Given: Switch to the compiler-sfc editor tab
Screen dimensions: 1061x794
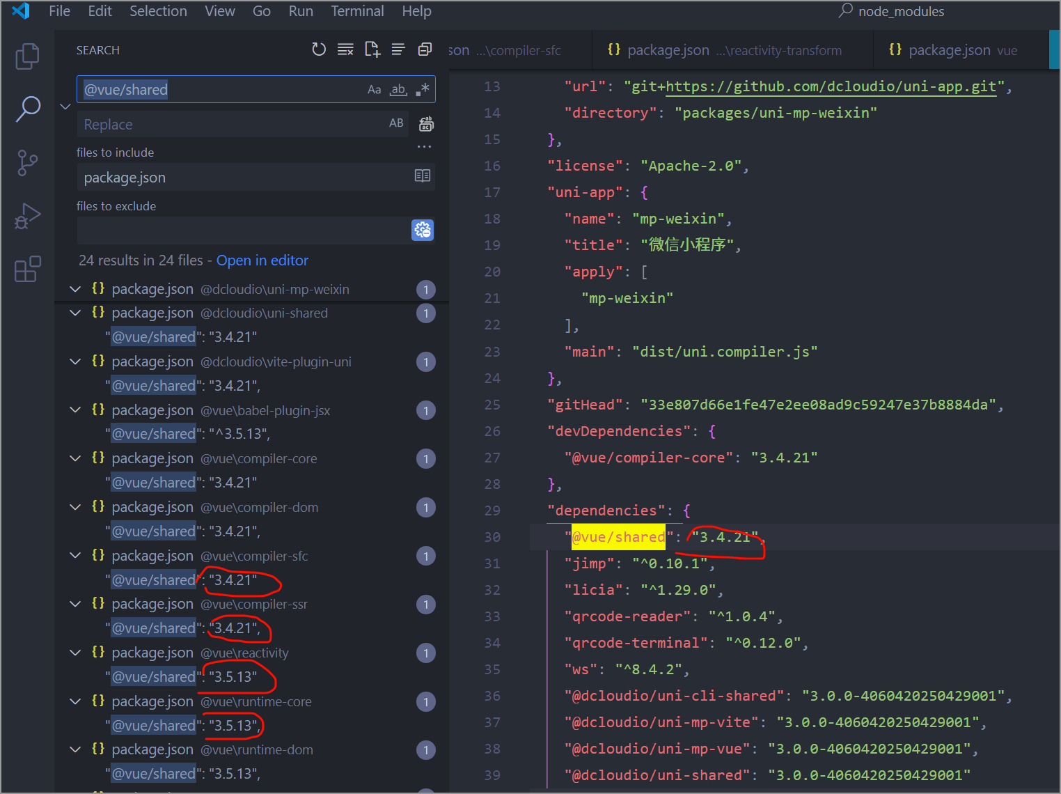Looking at the screenshot, I should [519, 50].
